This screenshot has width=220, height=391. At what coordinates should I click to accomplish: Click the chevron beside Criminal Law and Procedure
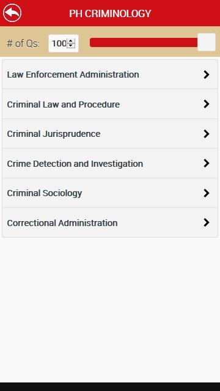207,104
